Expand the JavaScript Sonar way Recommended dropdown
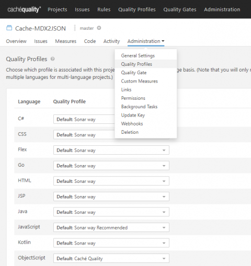This screenshot has height=266, width=251. coord(111,227)
